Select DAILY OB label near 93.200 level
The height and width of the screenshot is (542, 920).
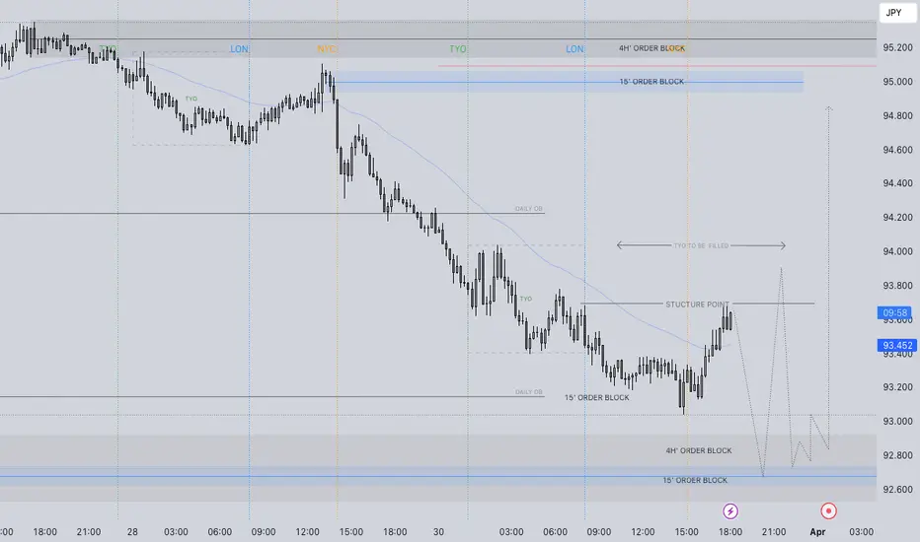[x=529, y=392]
